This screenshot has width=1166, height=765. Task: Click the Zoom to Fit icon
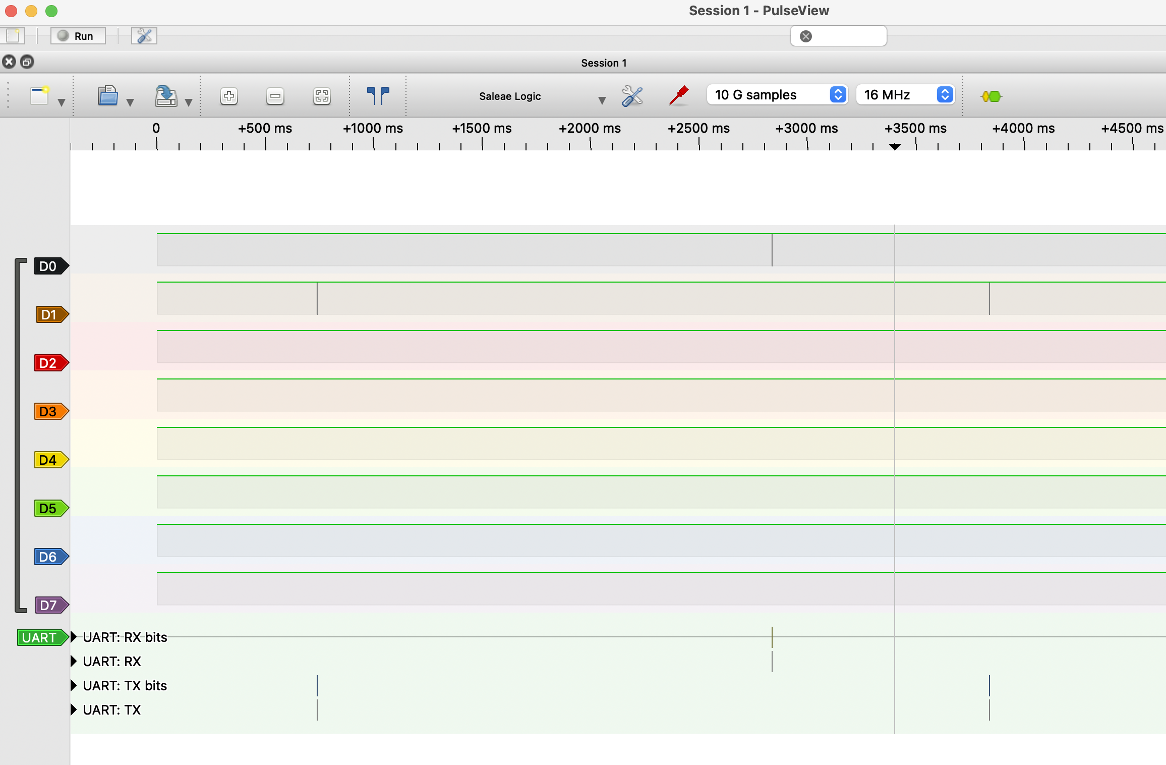tap(321, 96)
